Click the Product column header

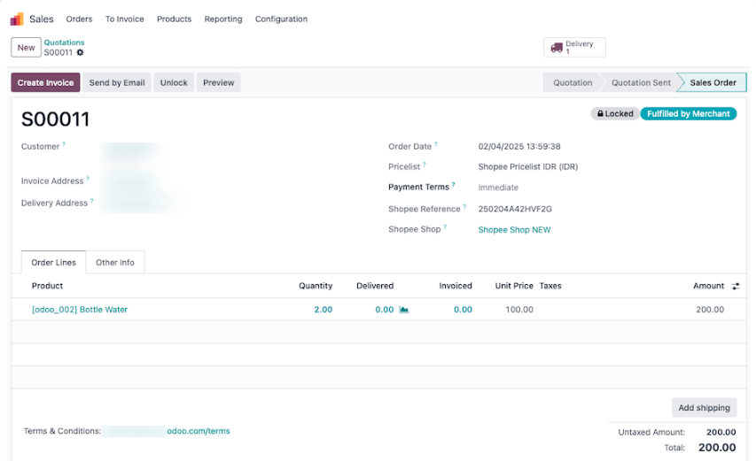point(47,286)
